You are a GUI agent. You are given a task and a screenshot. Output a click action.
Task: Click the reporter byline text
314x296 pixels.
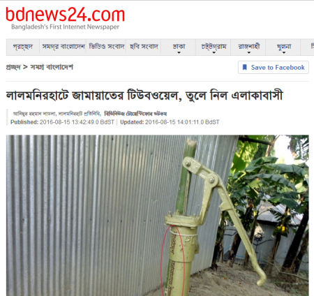(57, 114)
